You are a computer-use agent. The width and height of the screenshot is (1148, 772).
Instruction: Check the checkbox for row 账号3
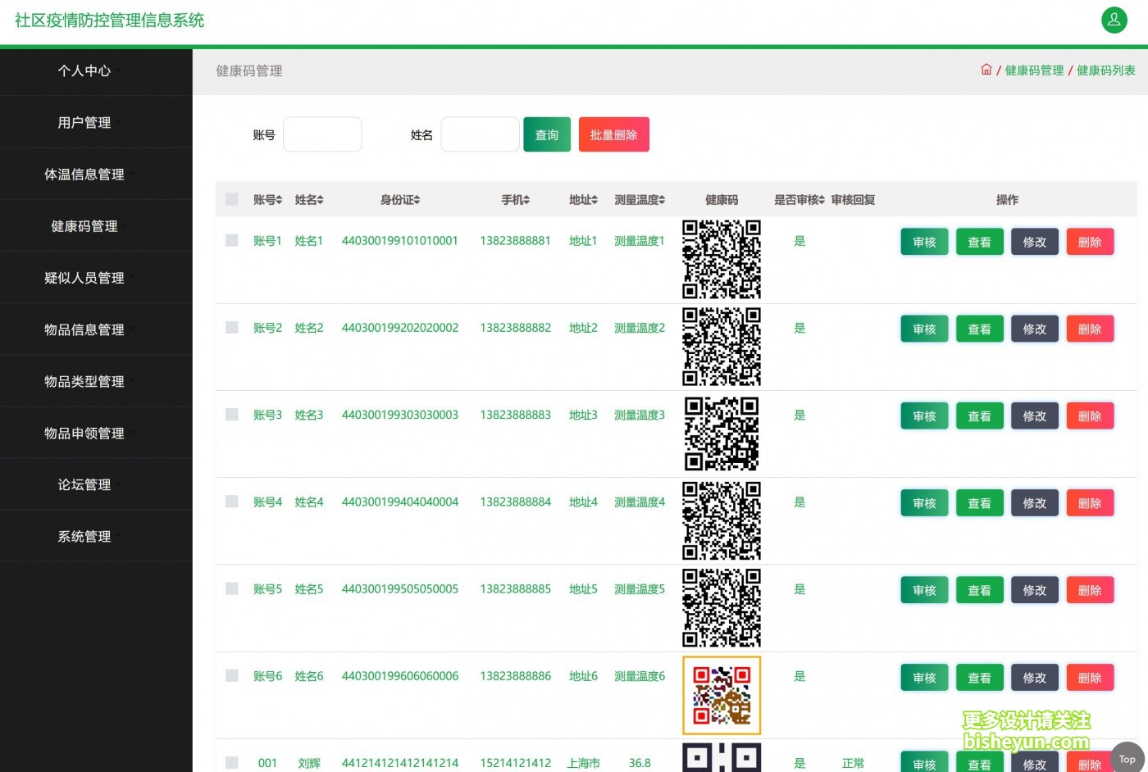point(232,415)
